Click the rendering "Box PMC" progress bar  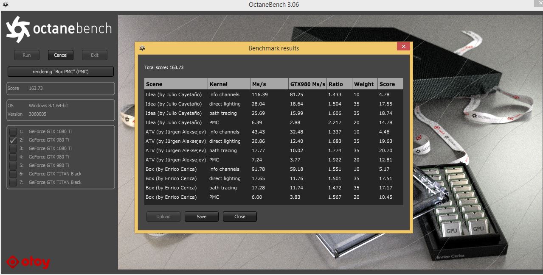pos(61,72)
